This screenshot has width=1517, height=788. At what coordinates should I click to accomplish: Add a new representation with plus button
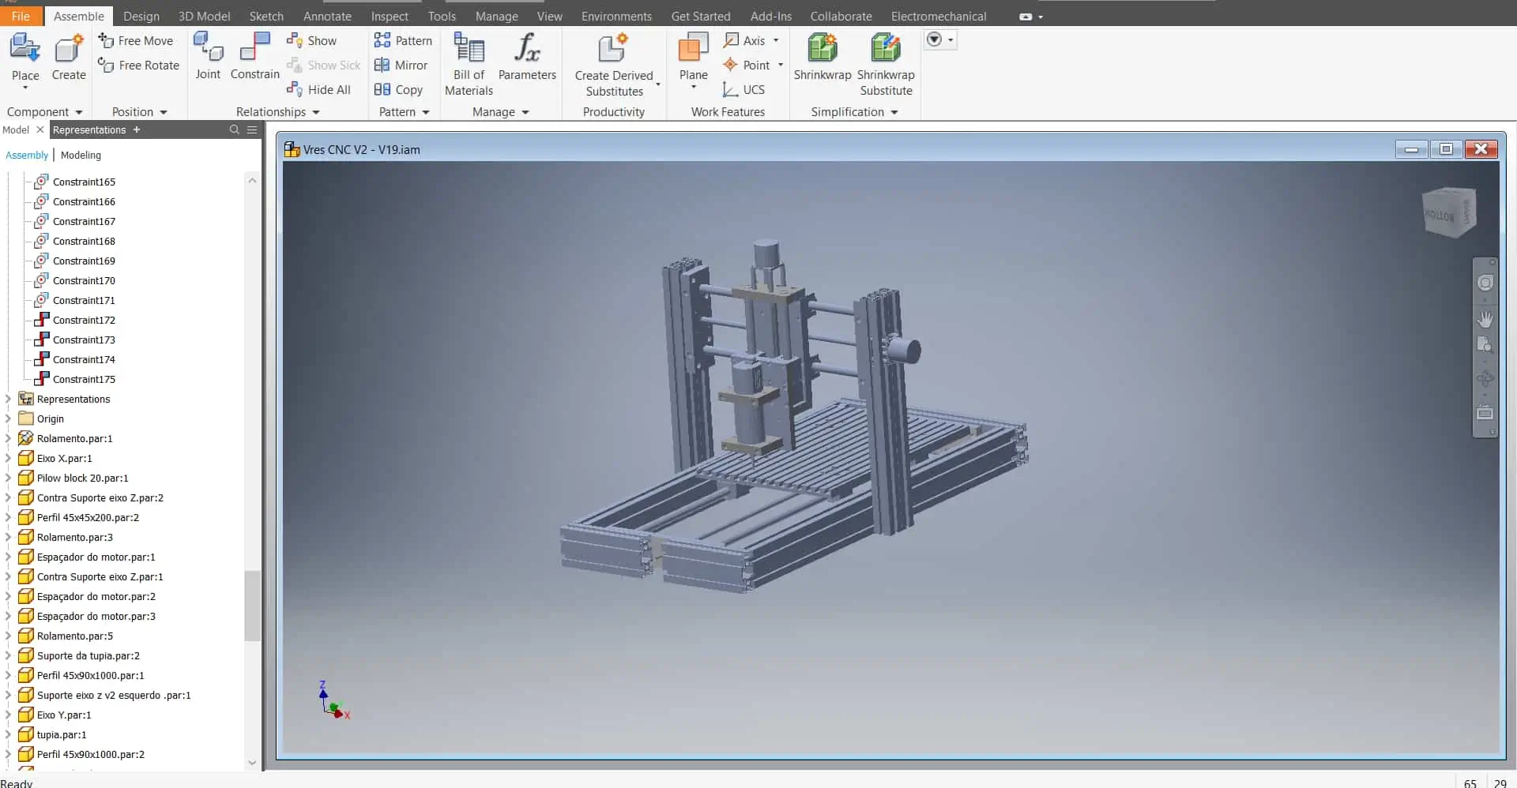coord(136,129)
